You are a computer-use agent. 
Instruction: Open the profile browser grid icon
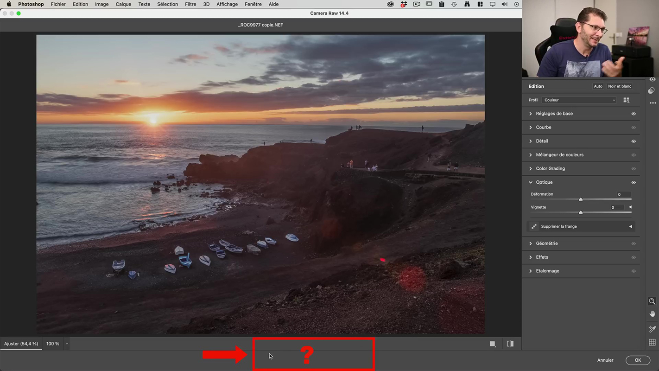click(x=627, y=100)
